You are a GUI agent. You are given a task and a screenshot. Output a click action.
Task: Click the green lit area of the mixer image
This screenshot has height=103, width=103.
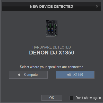pyautogui.click(x=56, y=35)
